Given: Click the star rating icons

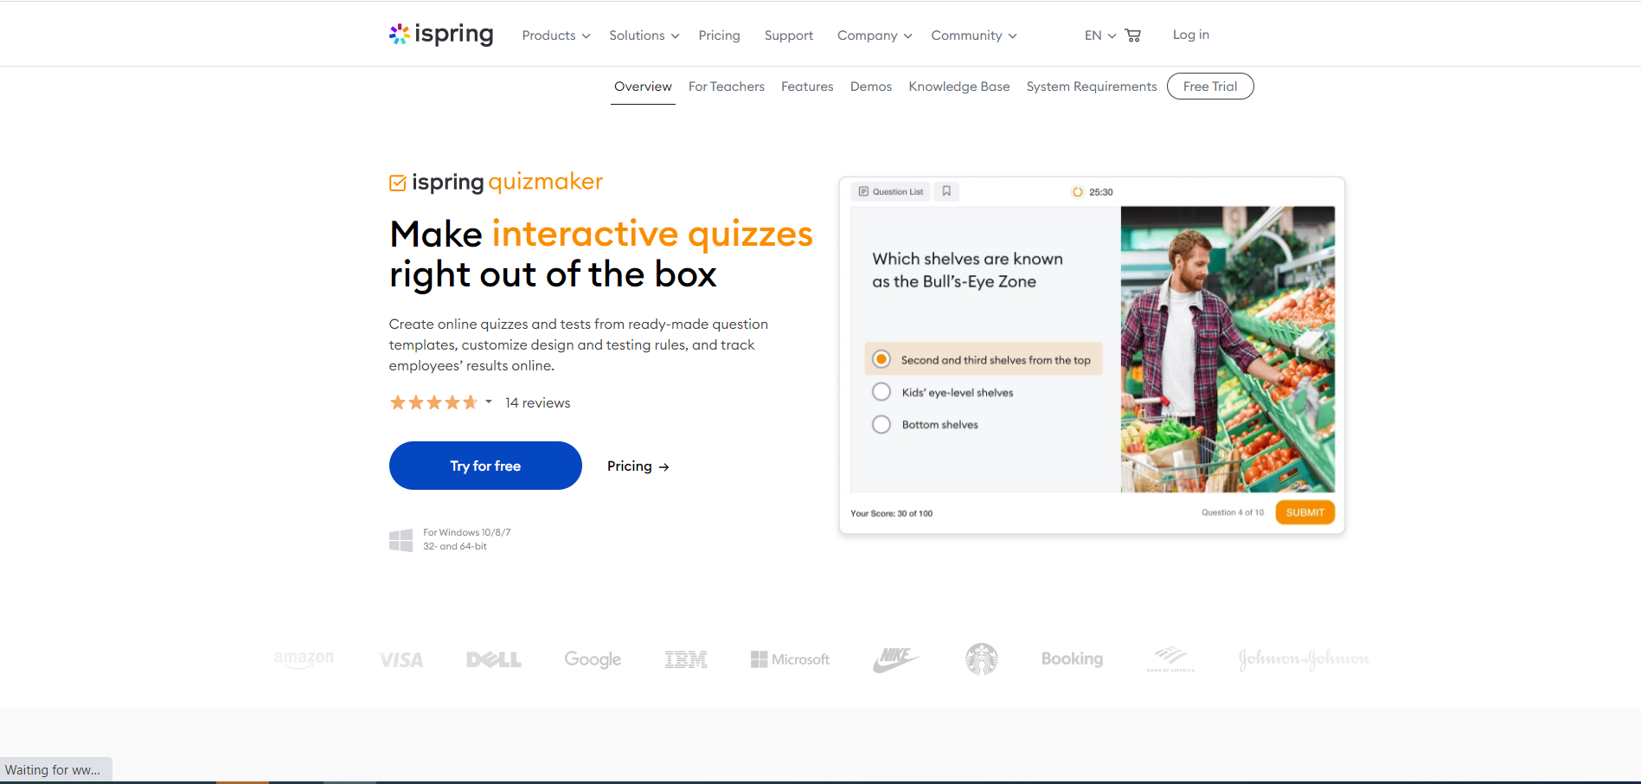Looking at the screenshot, I should (433, 402).
